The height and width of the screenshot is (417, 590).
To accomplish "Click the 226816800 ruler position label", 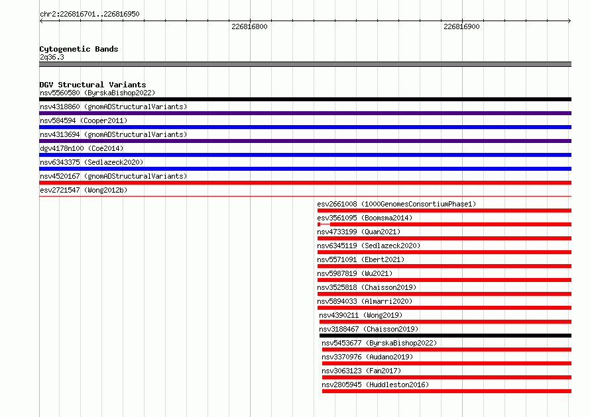I will click(249, 26).
